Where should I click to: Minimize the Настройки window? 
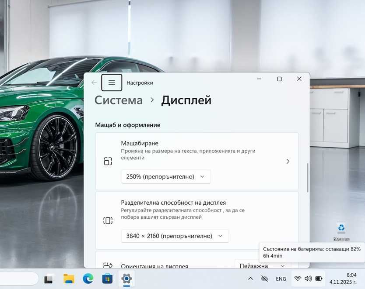pyautogui.click(x=259, y=79)
